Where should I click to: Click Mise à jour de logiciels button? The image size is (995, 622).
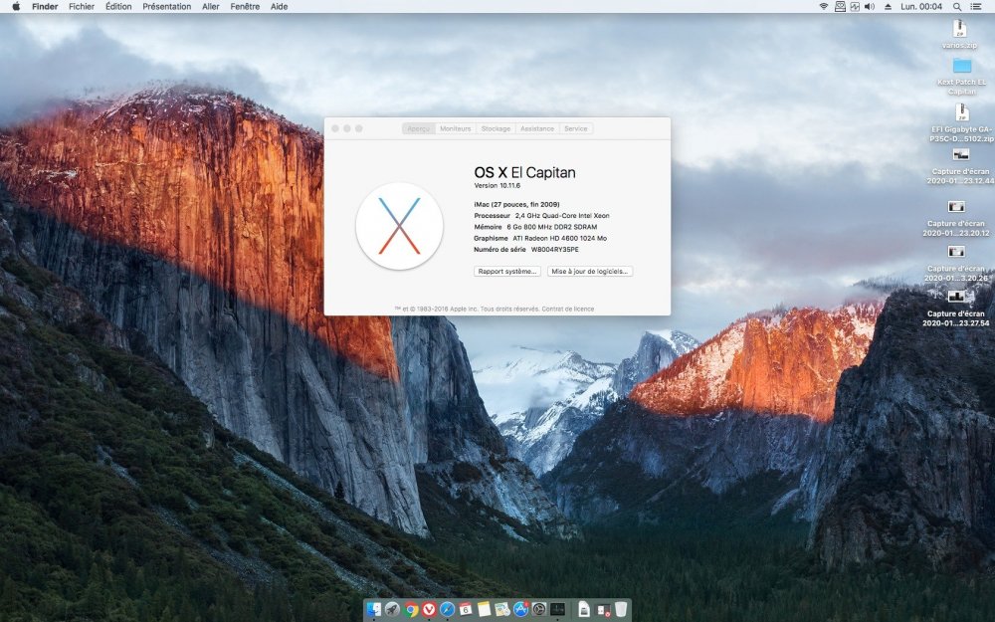point(589,271)
